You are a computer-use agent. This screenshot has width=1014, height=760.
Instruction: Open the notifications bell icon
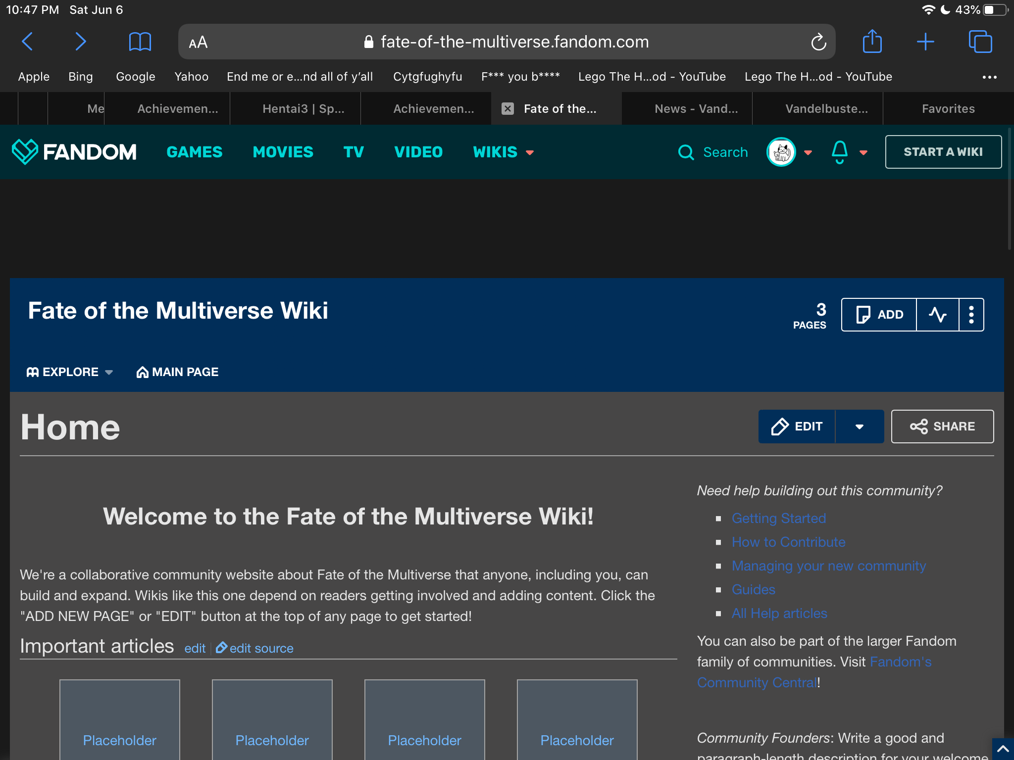(840, 152)
